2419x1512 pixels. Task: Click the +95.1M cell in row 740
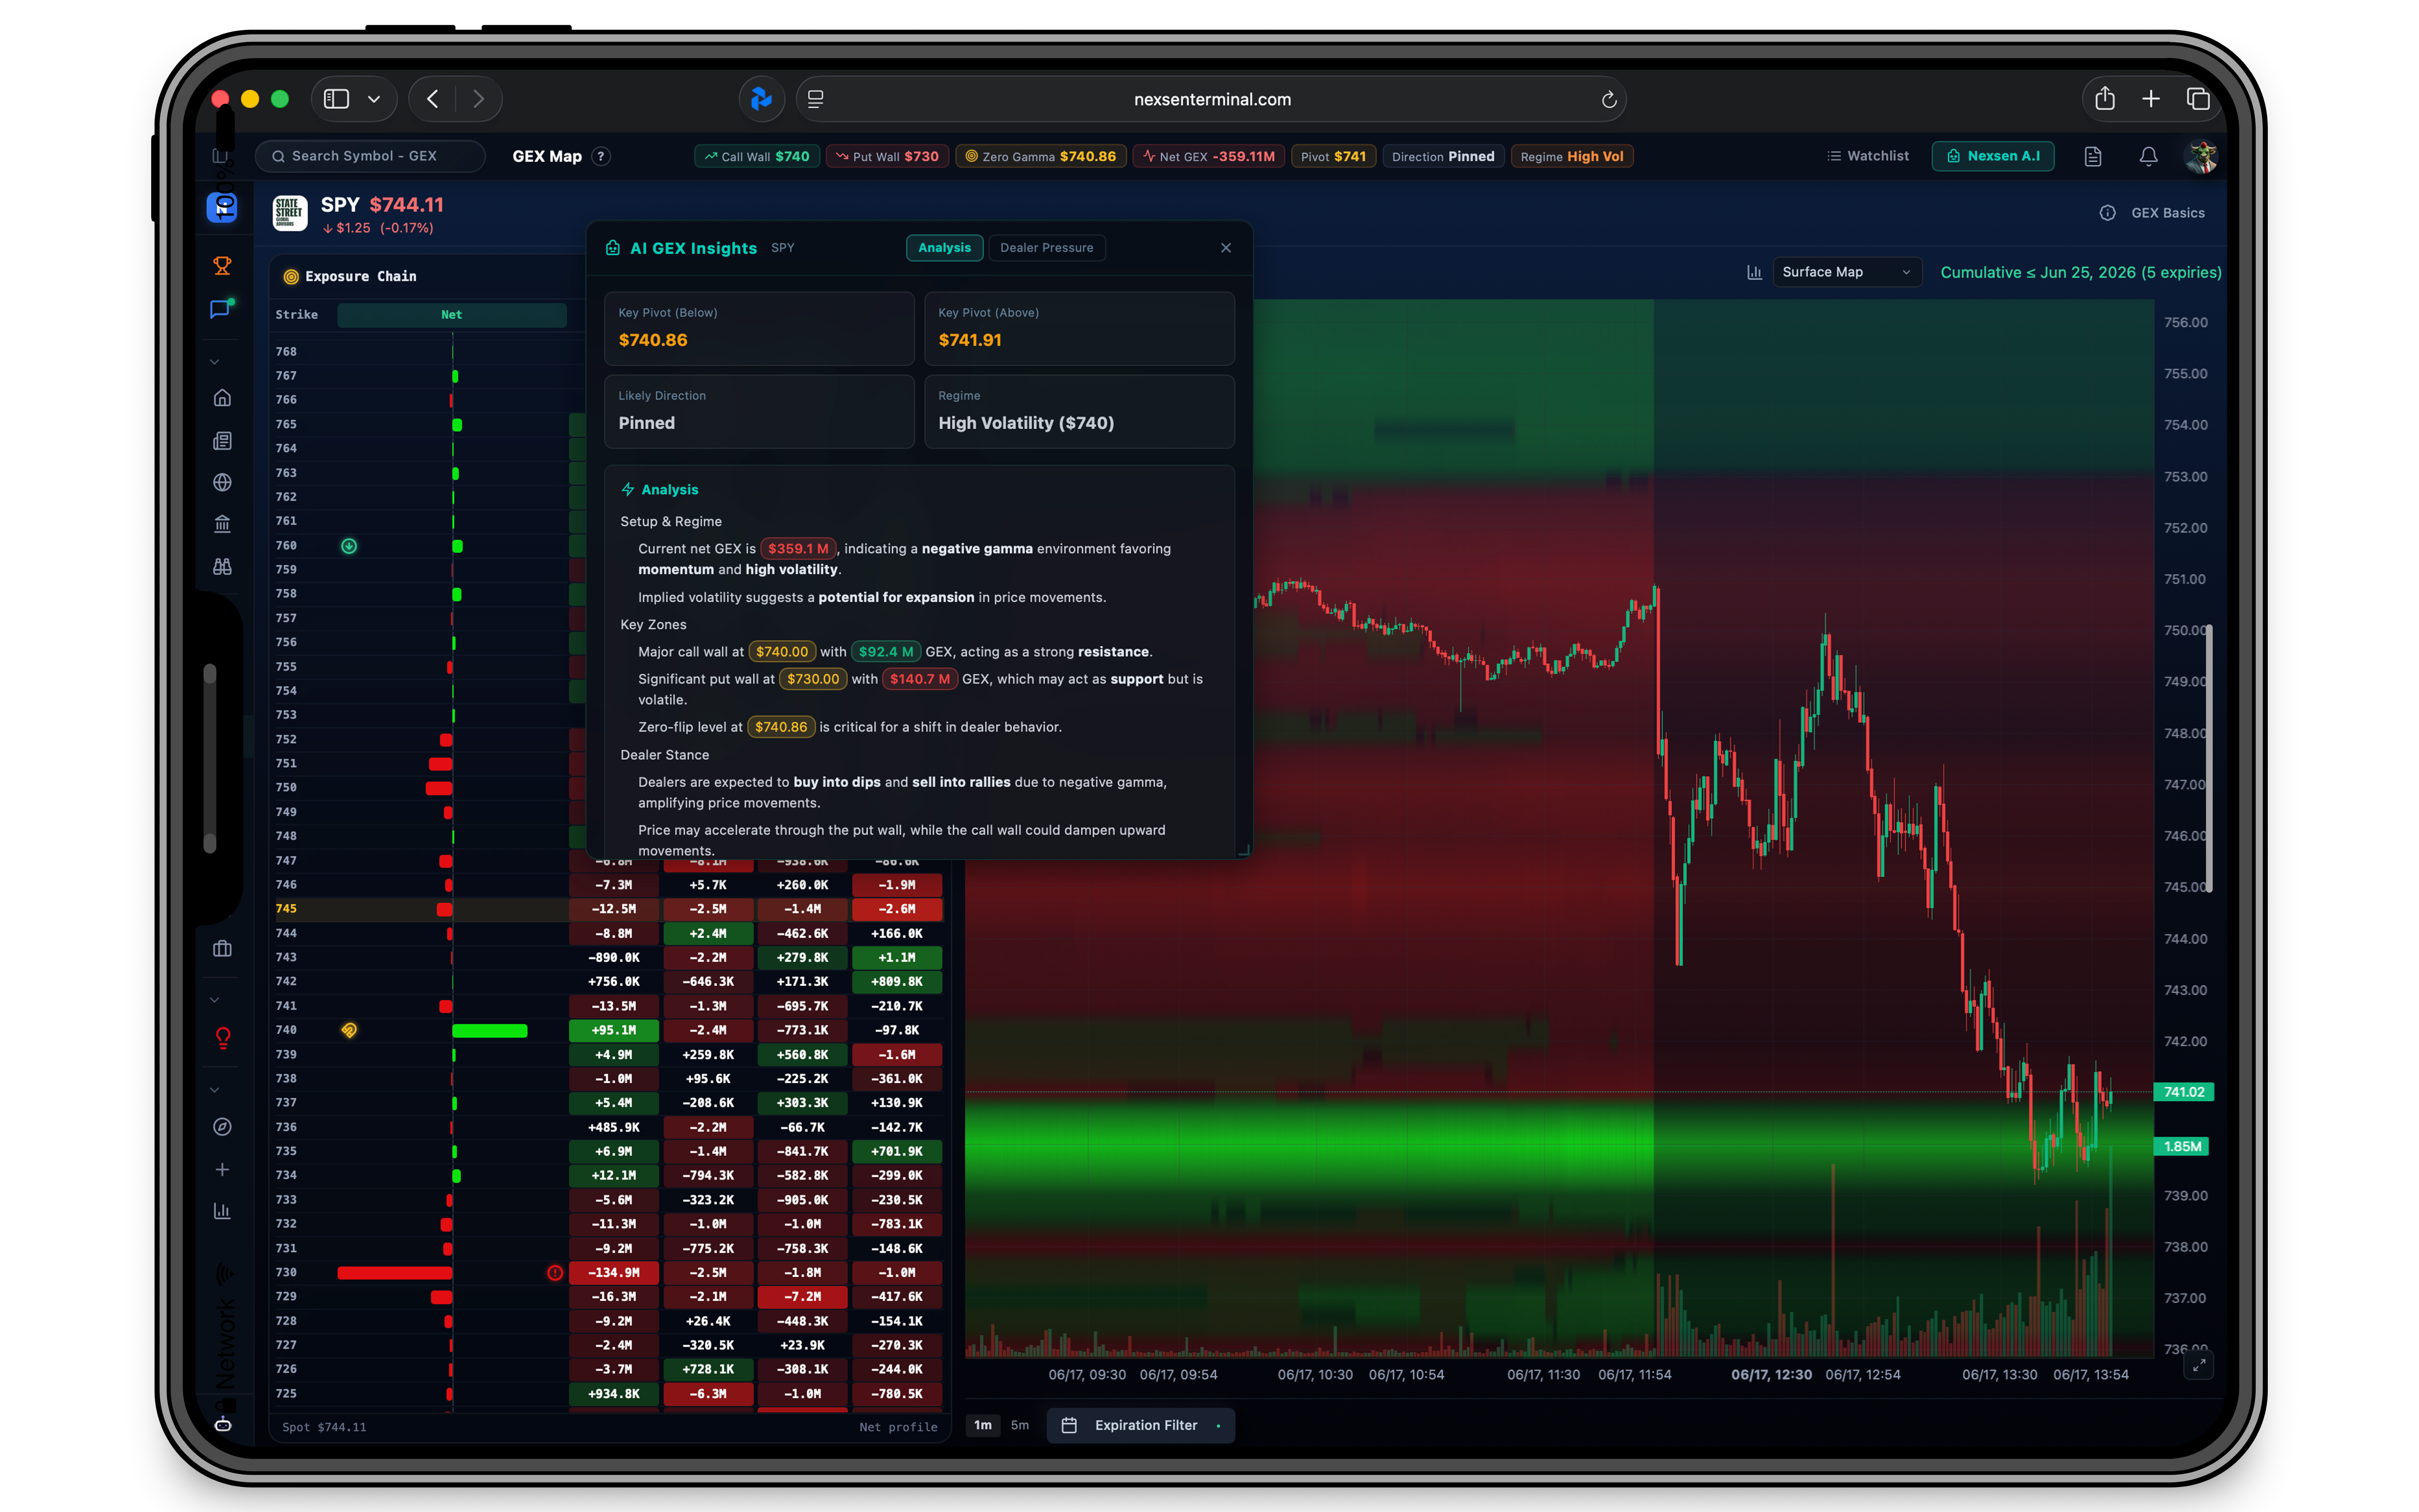(614, 1030)
